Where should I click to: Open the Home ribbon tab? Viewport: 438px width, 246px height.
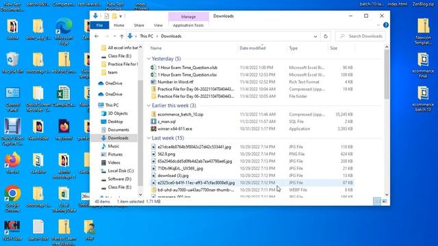118,25
